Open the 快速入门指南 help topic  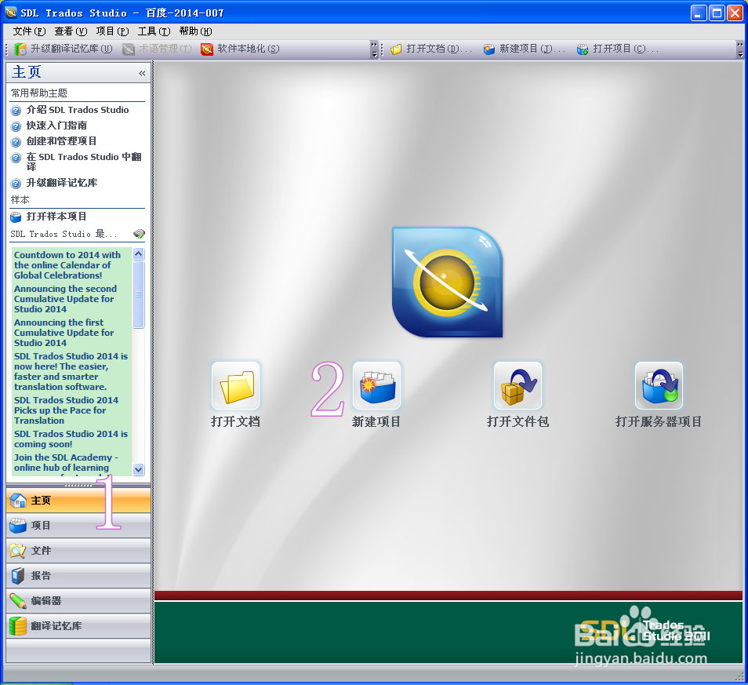[x=56, y=126]
